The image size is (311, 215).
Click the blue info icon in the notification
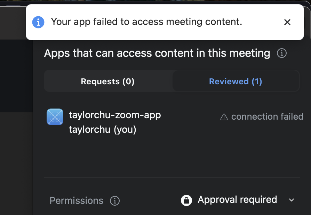click(38, 22)
